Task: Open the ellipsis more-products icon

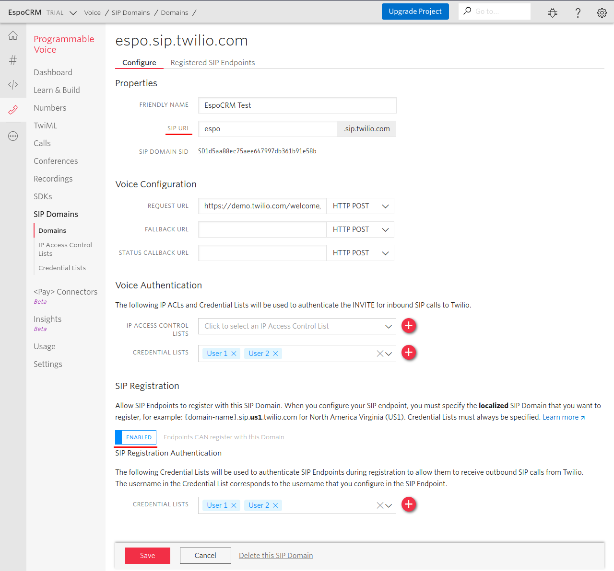Action: (13, 136)
